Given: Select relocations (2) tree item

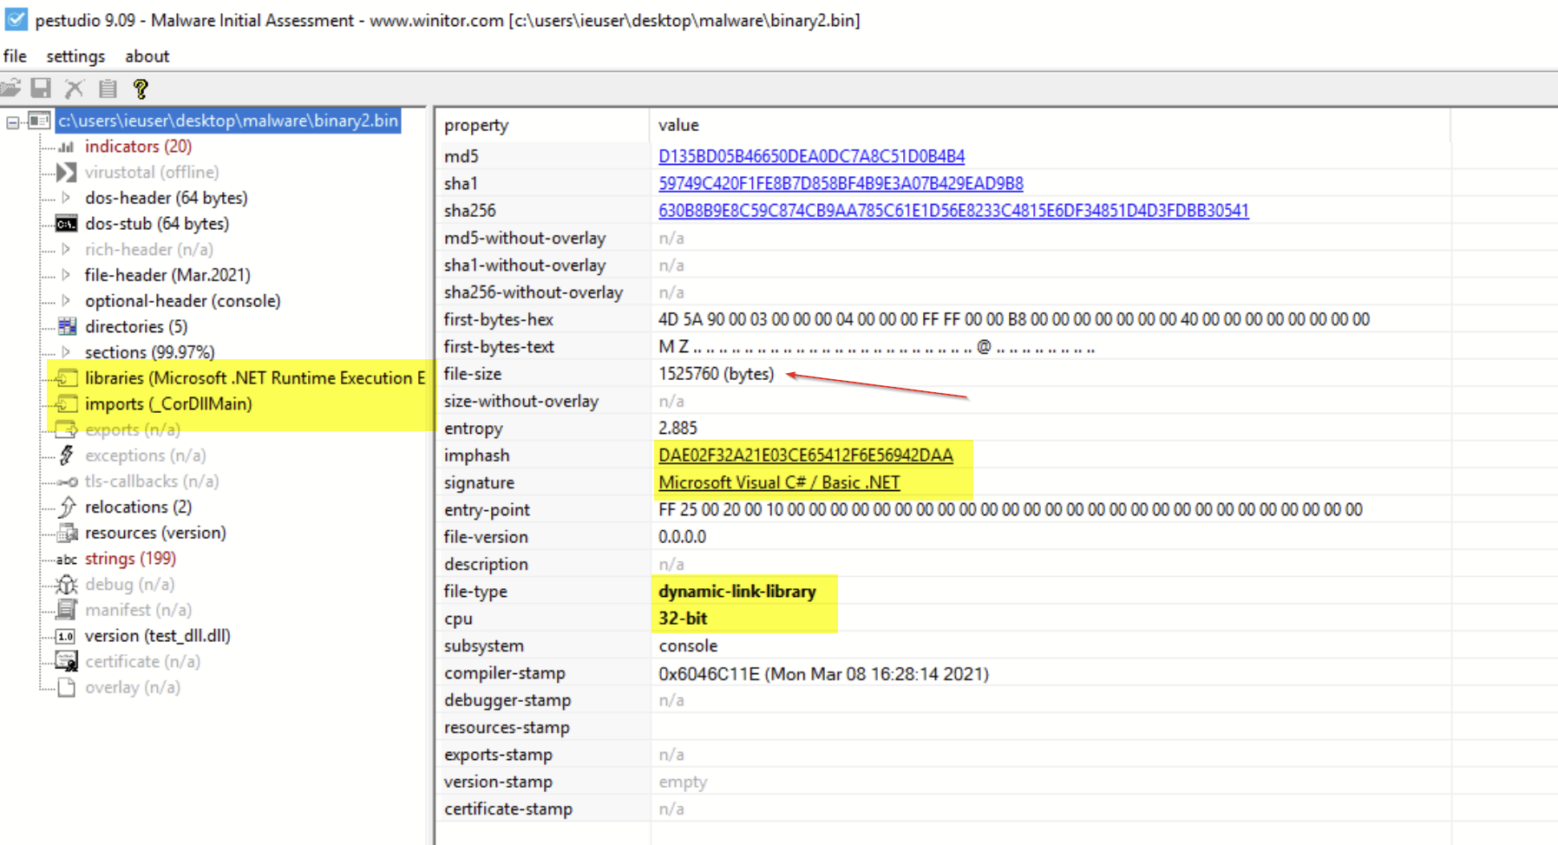Looking at the screenshot, I should [x=138, y=507].
